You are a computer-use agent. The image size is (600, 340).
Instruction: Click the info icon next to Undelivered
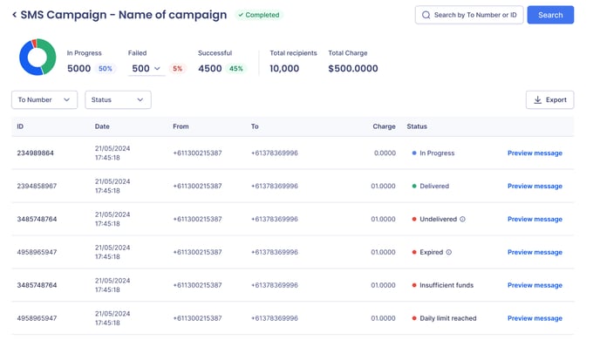click(x=462, y=219)
